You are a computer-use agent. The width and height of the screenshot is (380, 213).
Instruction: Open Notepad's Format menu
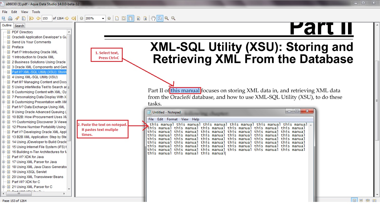pos(172,119)
